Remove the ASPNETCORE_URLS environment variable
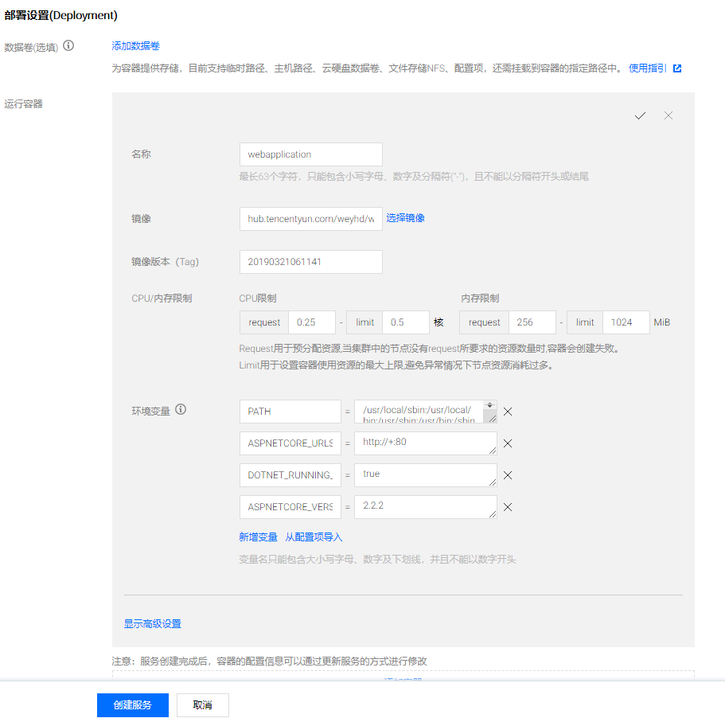The image size is (725, 722). (x=508, y=443)
